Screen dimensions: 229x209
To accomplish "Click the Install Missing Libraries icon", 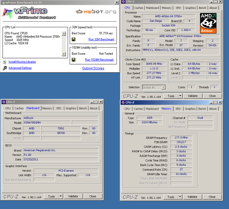I will (5, 62).
